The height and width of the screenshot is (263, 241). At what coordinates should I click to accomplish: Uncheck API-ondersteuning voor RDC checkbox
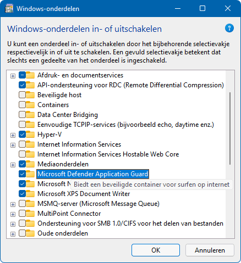click(22, 85)
